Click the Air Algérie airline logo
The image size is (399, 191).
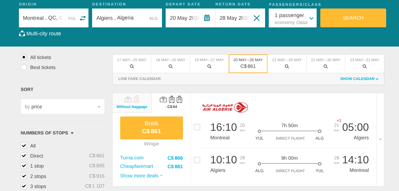click(225, 107)
